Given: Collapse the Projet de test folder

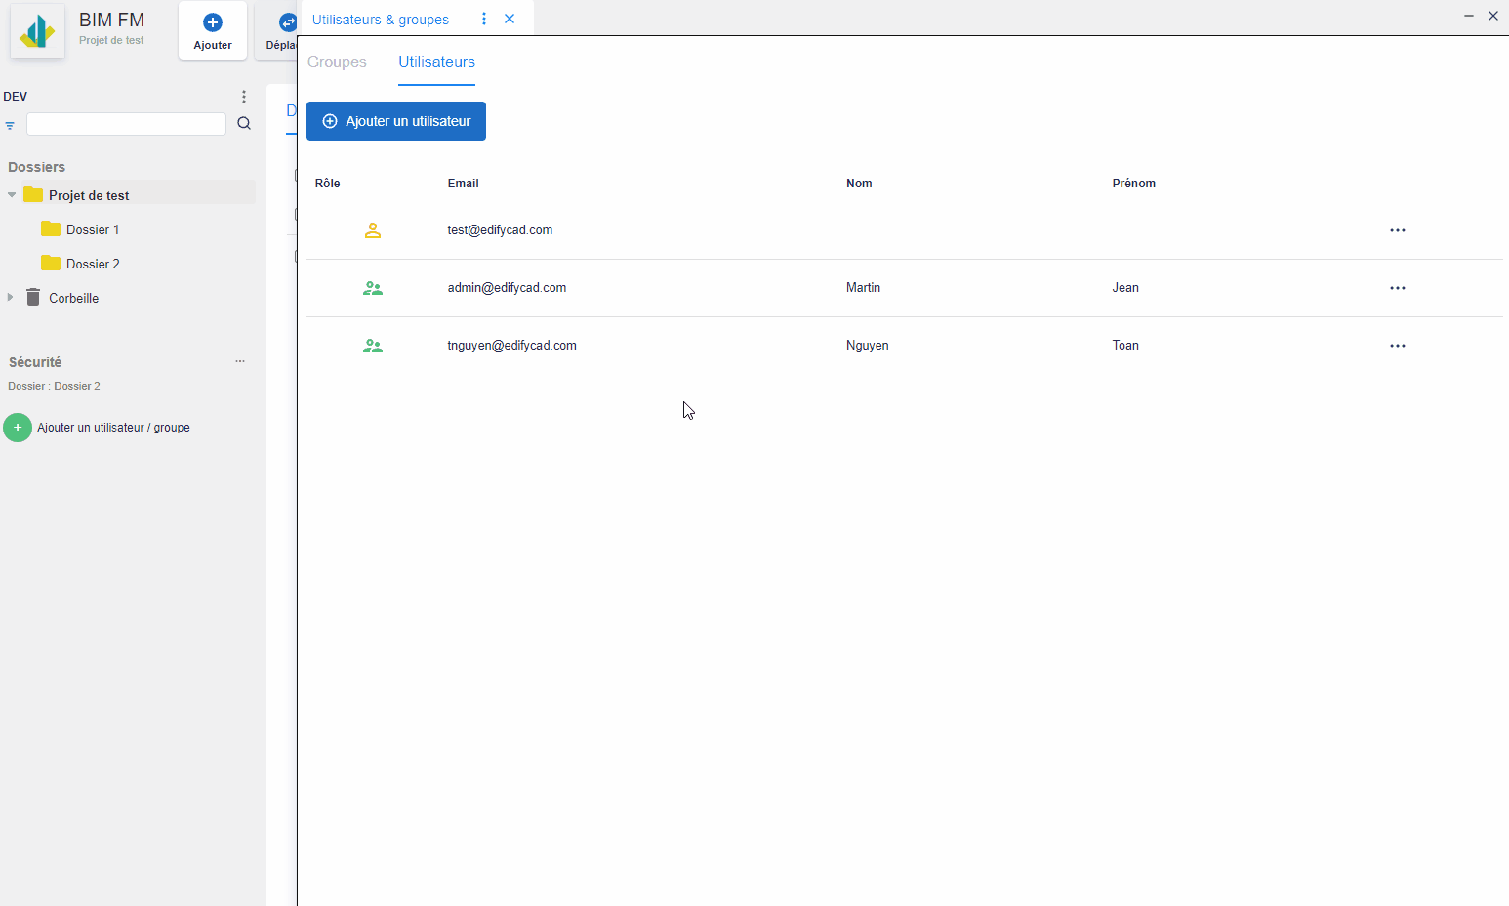Looking at the screenshot, I should 12,195.
